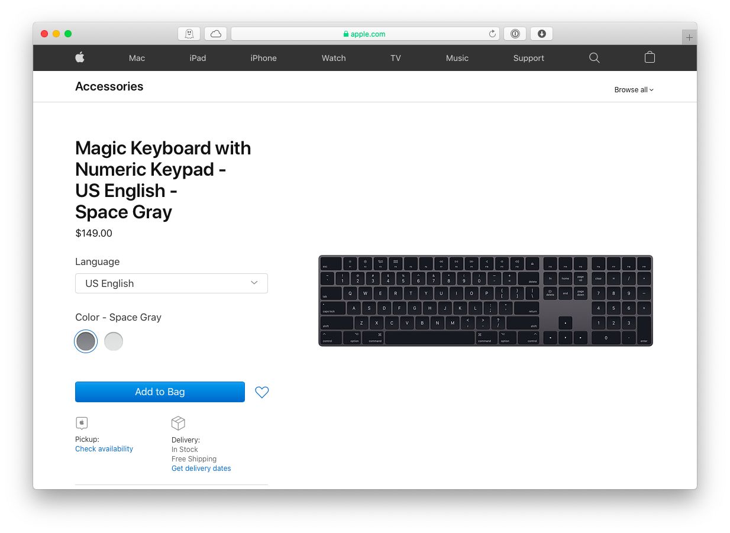
Task: Open the Language dropdown showing US English
Action: (171, 283)
